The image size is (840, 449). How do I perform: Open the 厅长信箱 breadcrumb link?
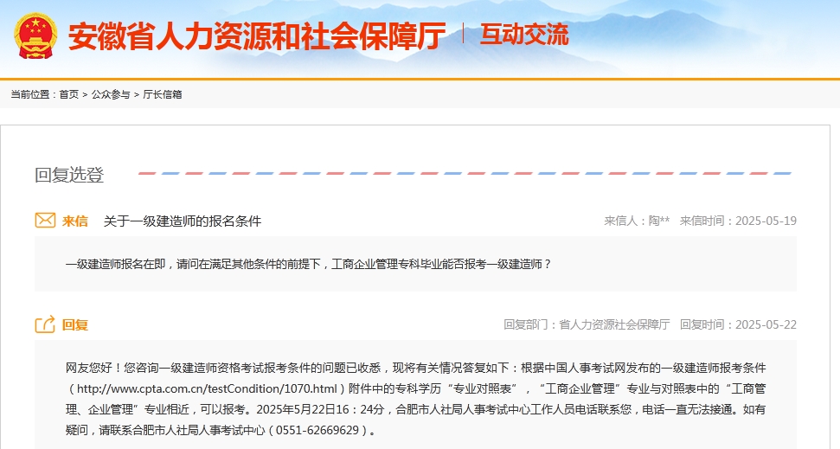[163, 94]
